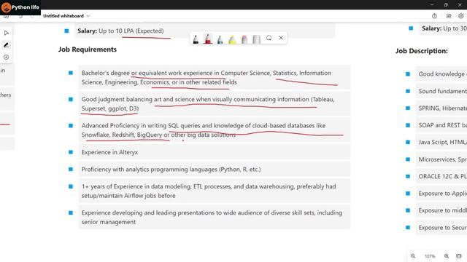Activate the inking pen tool in sidebar
The image size is (467, 262).
tap(7, 45)
